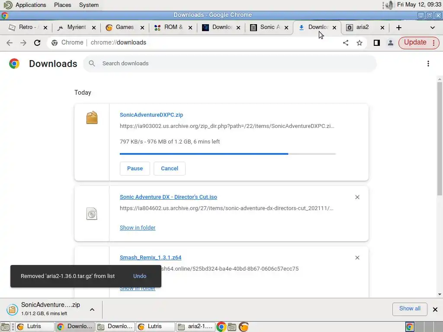Open the profile avatar icon
The width and height of the screenshot is (443, 332).
391,43
